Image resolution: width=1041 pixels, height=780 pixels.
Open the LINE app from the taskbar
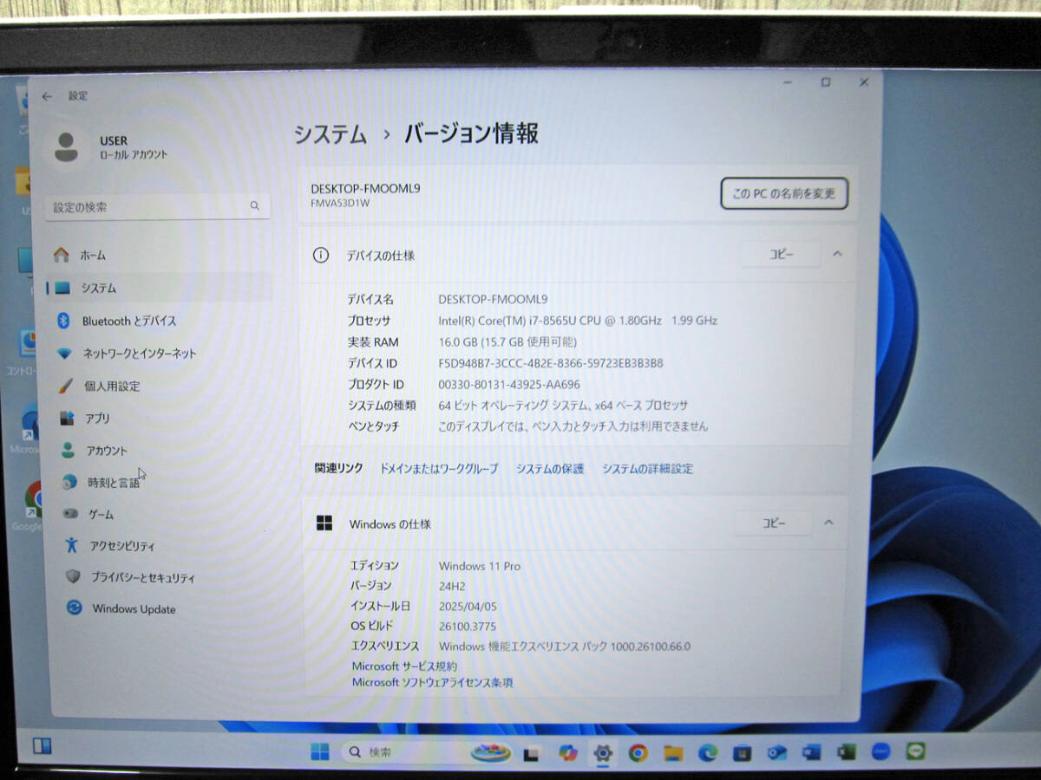click(x=915, y=751)
